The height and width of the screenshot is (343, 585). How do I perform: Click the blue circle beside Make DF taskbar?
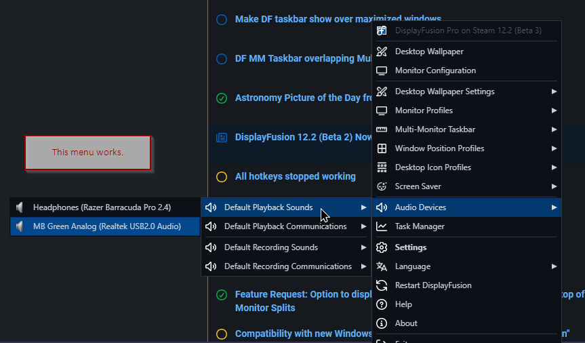pos(222,20)
